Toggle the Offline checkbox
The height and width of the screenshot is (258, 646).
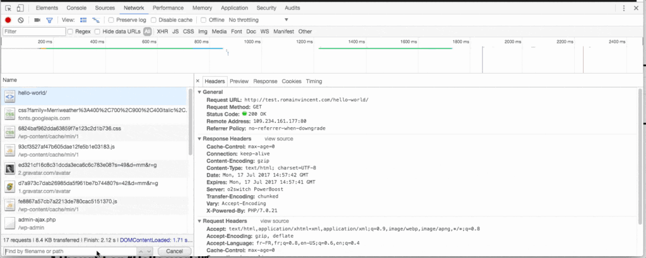click(x=204, y=20)
